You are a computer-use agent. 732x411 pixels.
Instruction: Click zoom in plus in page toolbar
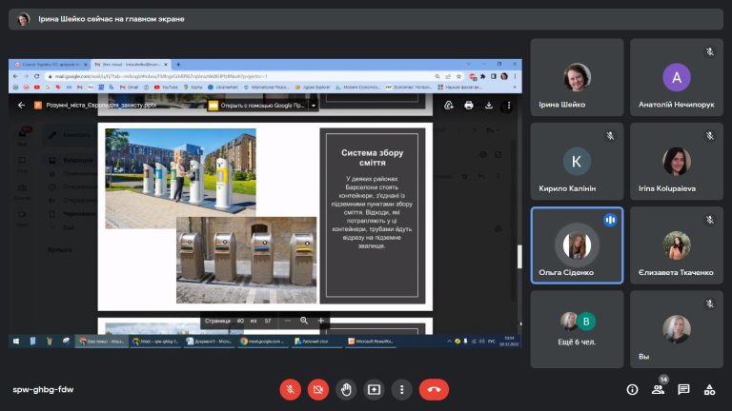point(320,321)
